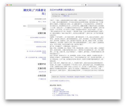This screenshot has width=126, height=107.
Task: Open the third recent post ending JYS体验
Action: tap(41, 47)
